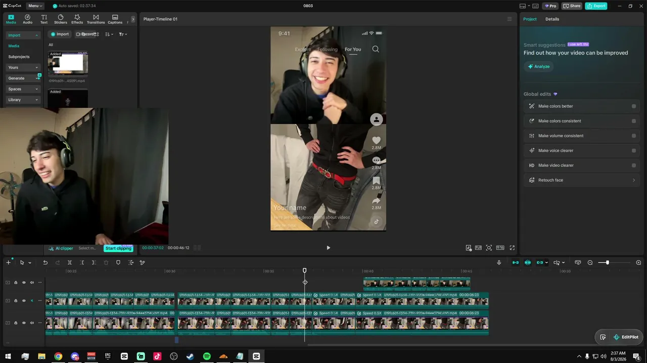The width and height of the screenshot is (647, 363).
Task: Switch to the Details tab
Action: pyautogui.click(x=552, y=19)
